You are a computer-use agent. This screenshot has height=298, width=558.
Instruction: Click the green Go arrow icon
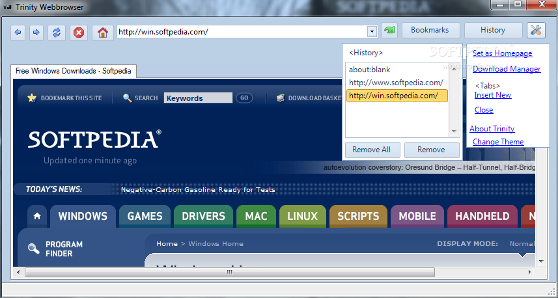389,31
